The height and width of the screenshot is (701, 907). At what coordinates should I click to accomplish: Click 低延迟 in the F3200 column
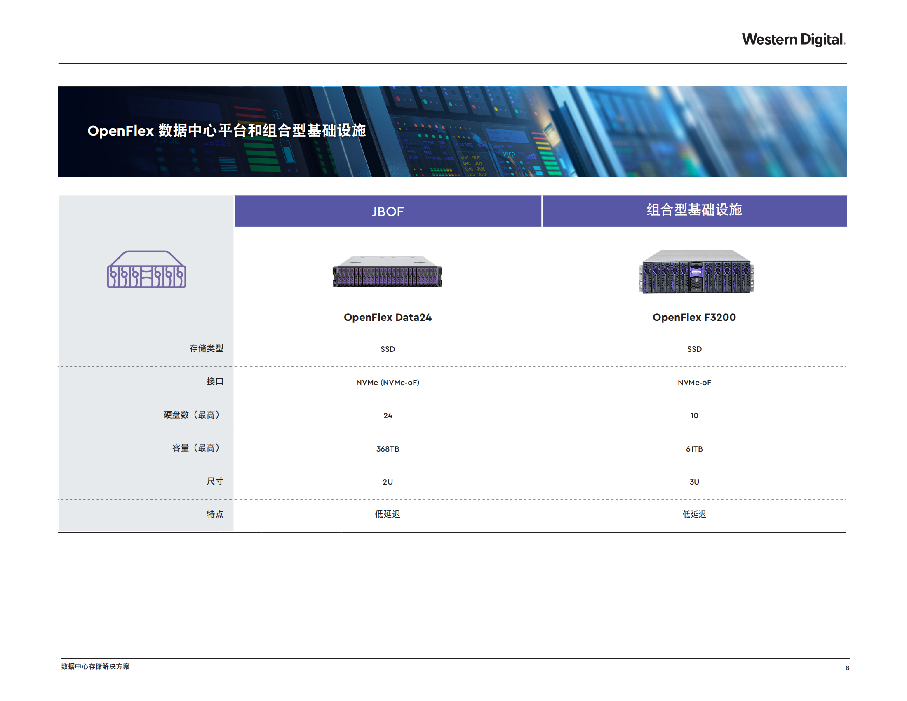click(x=694, y=515)
